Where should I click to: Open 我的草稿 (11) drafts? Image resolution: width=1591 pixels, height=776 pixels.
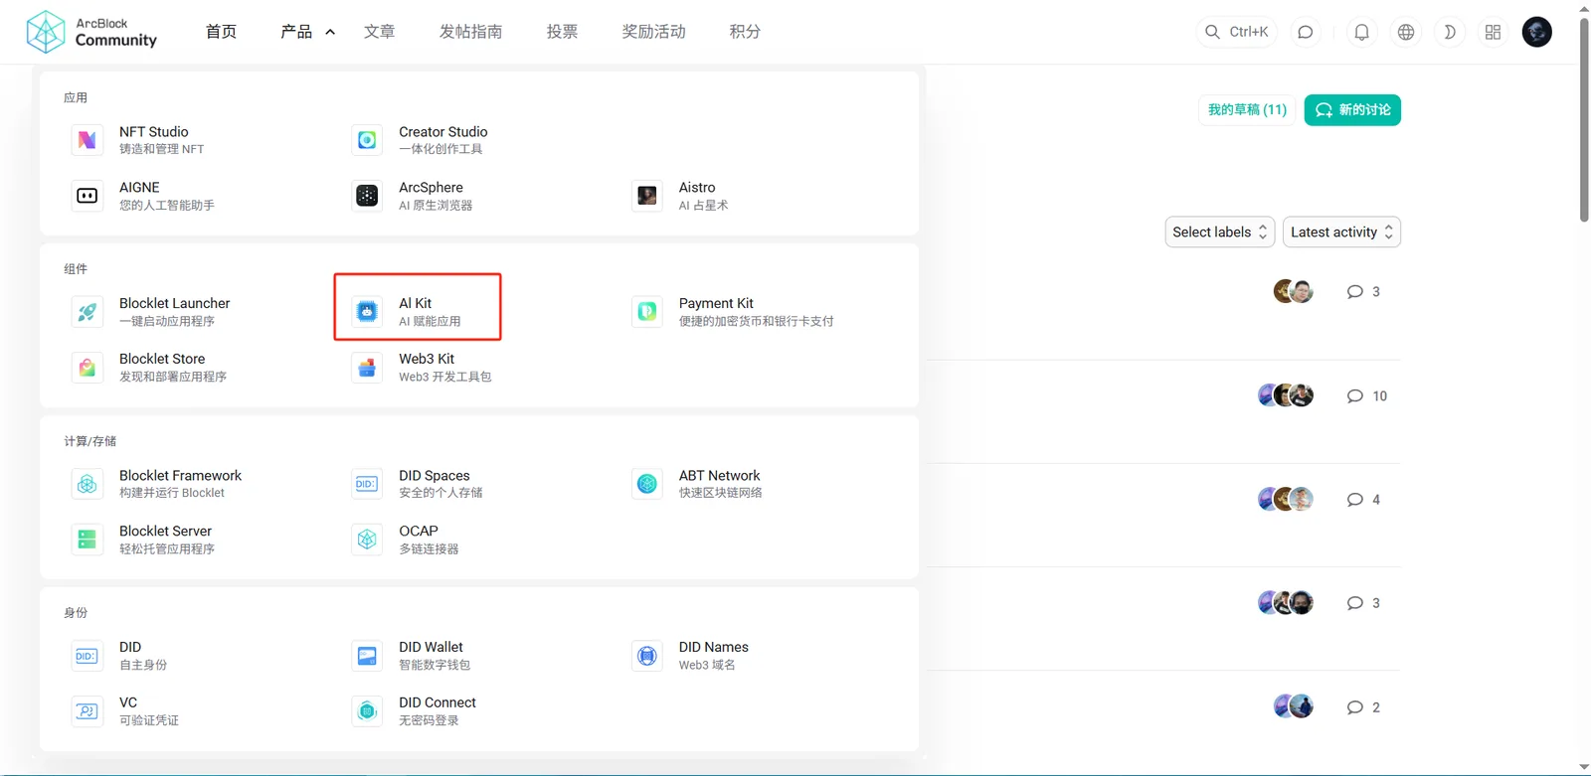(1247, 110)
